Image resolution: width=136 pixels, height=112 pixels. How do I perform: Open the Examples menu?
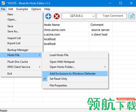[22, 9]
